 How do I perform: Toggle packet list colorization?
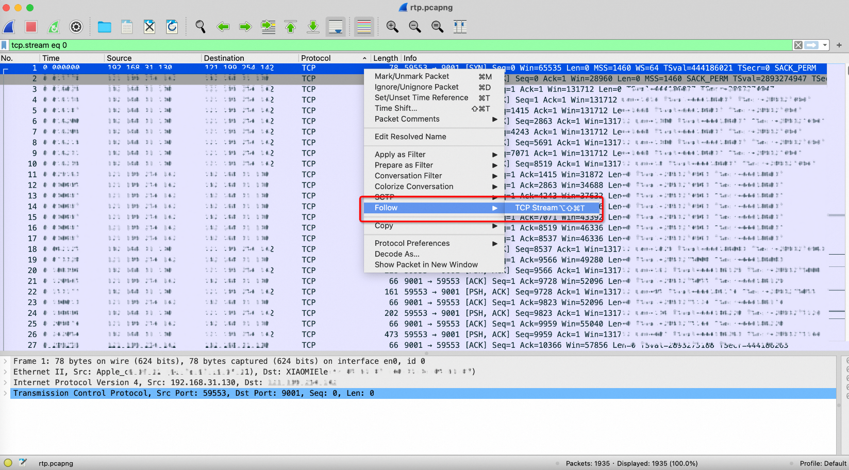point(364,27)
